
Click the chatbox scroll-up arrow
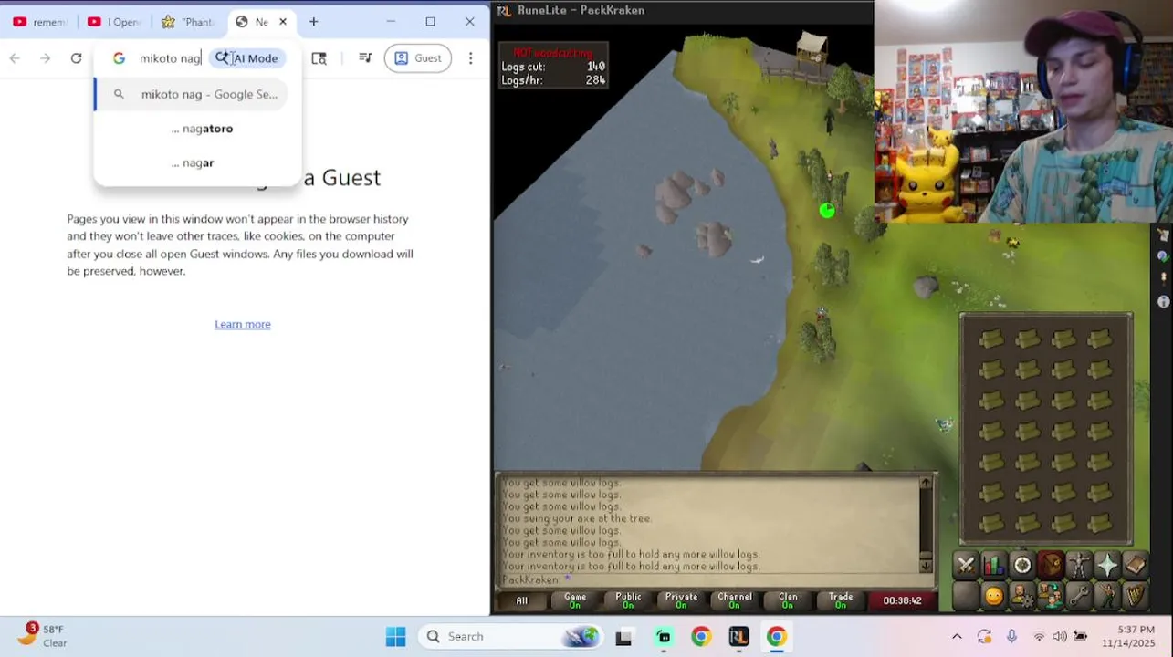click(927, 484)
